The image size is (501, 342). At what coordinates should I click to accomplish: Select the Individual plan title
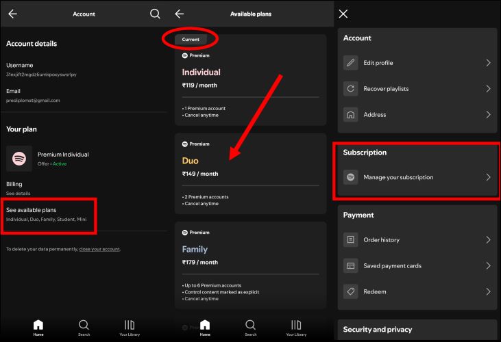click(201, 72)
